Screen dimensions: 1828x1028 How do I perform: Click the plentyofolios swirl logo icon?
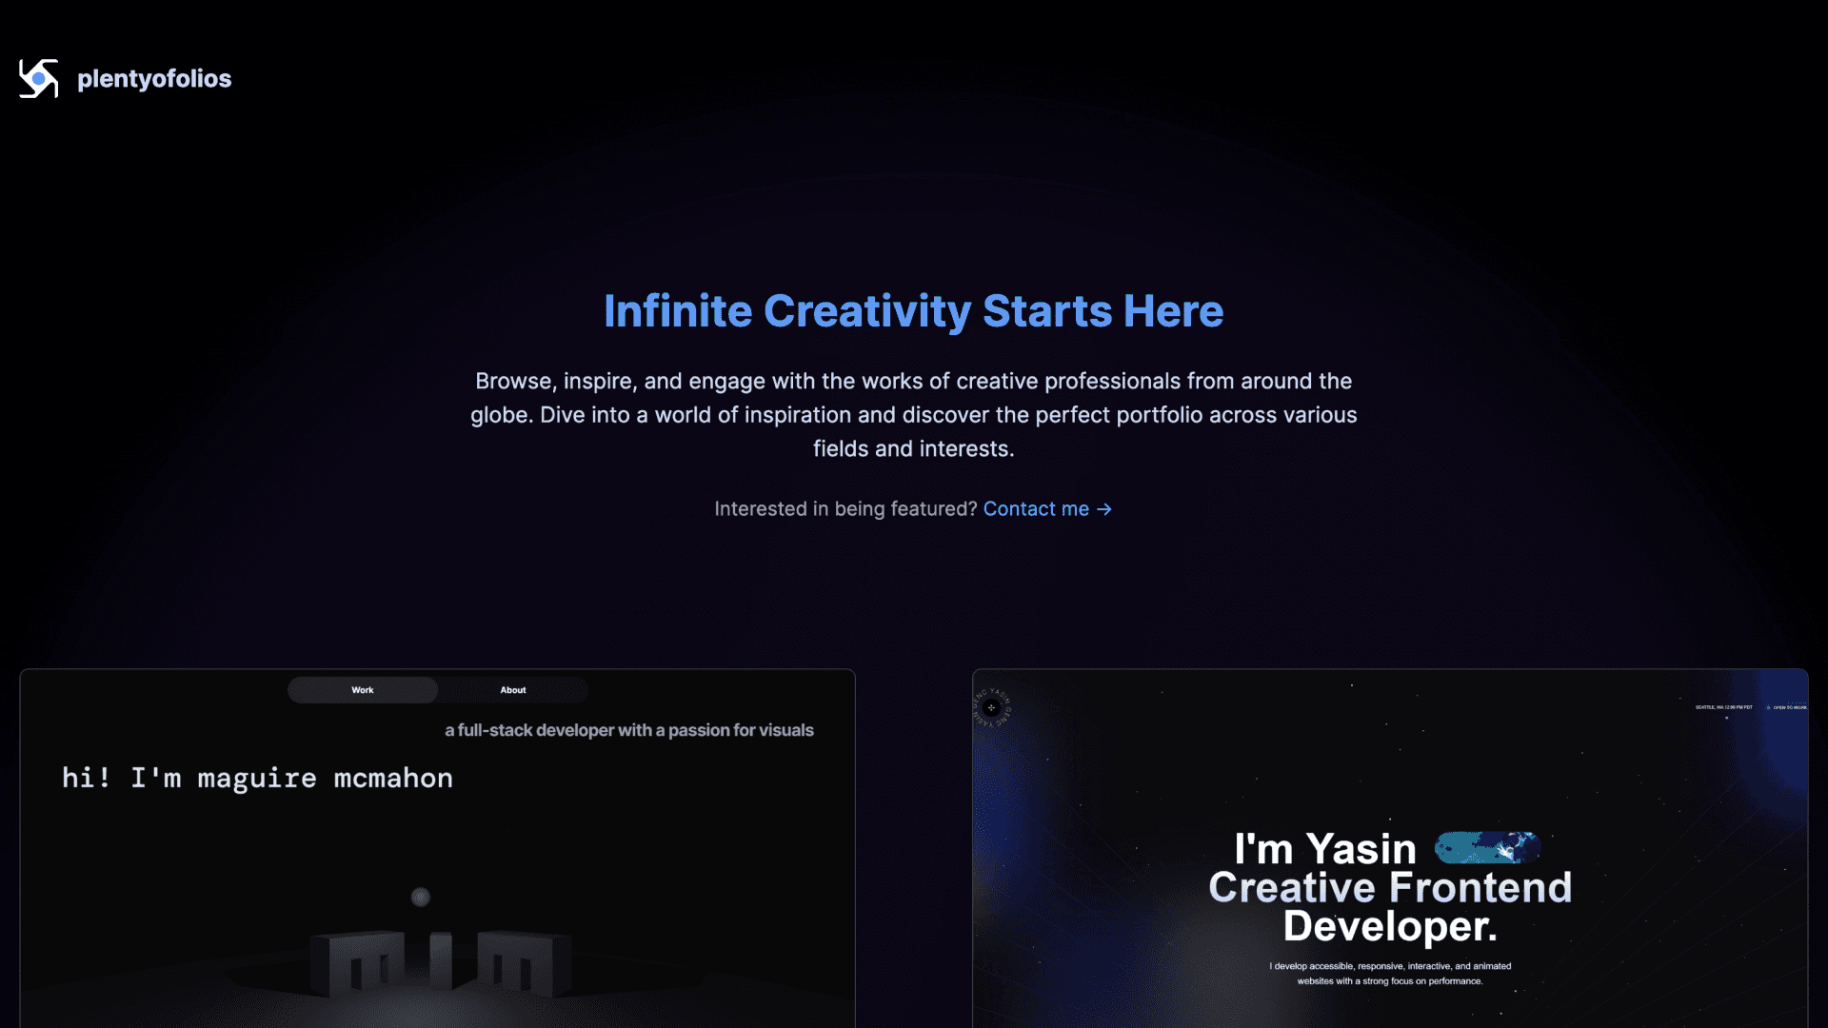(x=38, y=78)
